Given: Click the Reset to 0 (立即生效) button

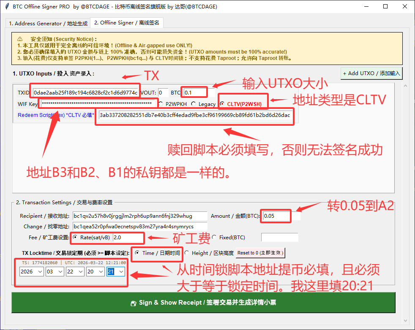Looking at the screenshot, I should pyautogui.click(x=260, y=253).
